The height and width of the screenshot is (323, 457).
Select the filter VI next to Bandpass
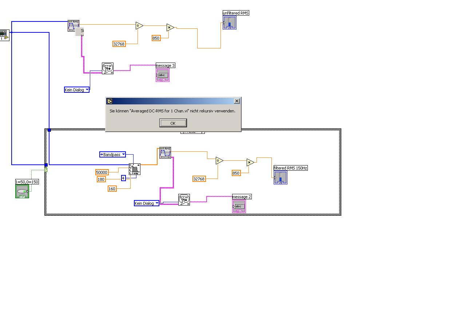135,169
